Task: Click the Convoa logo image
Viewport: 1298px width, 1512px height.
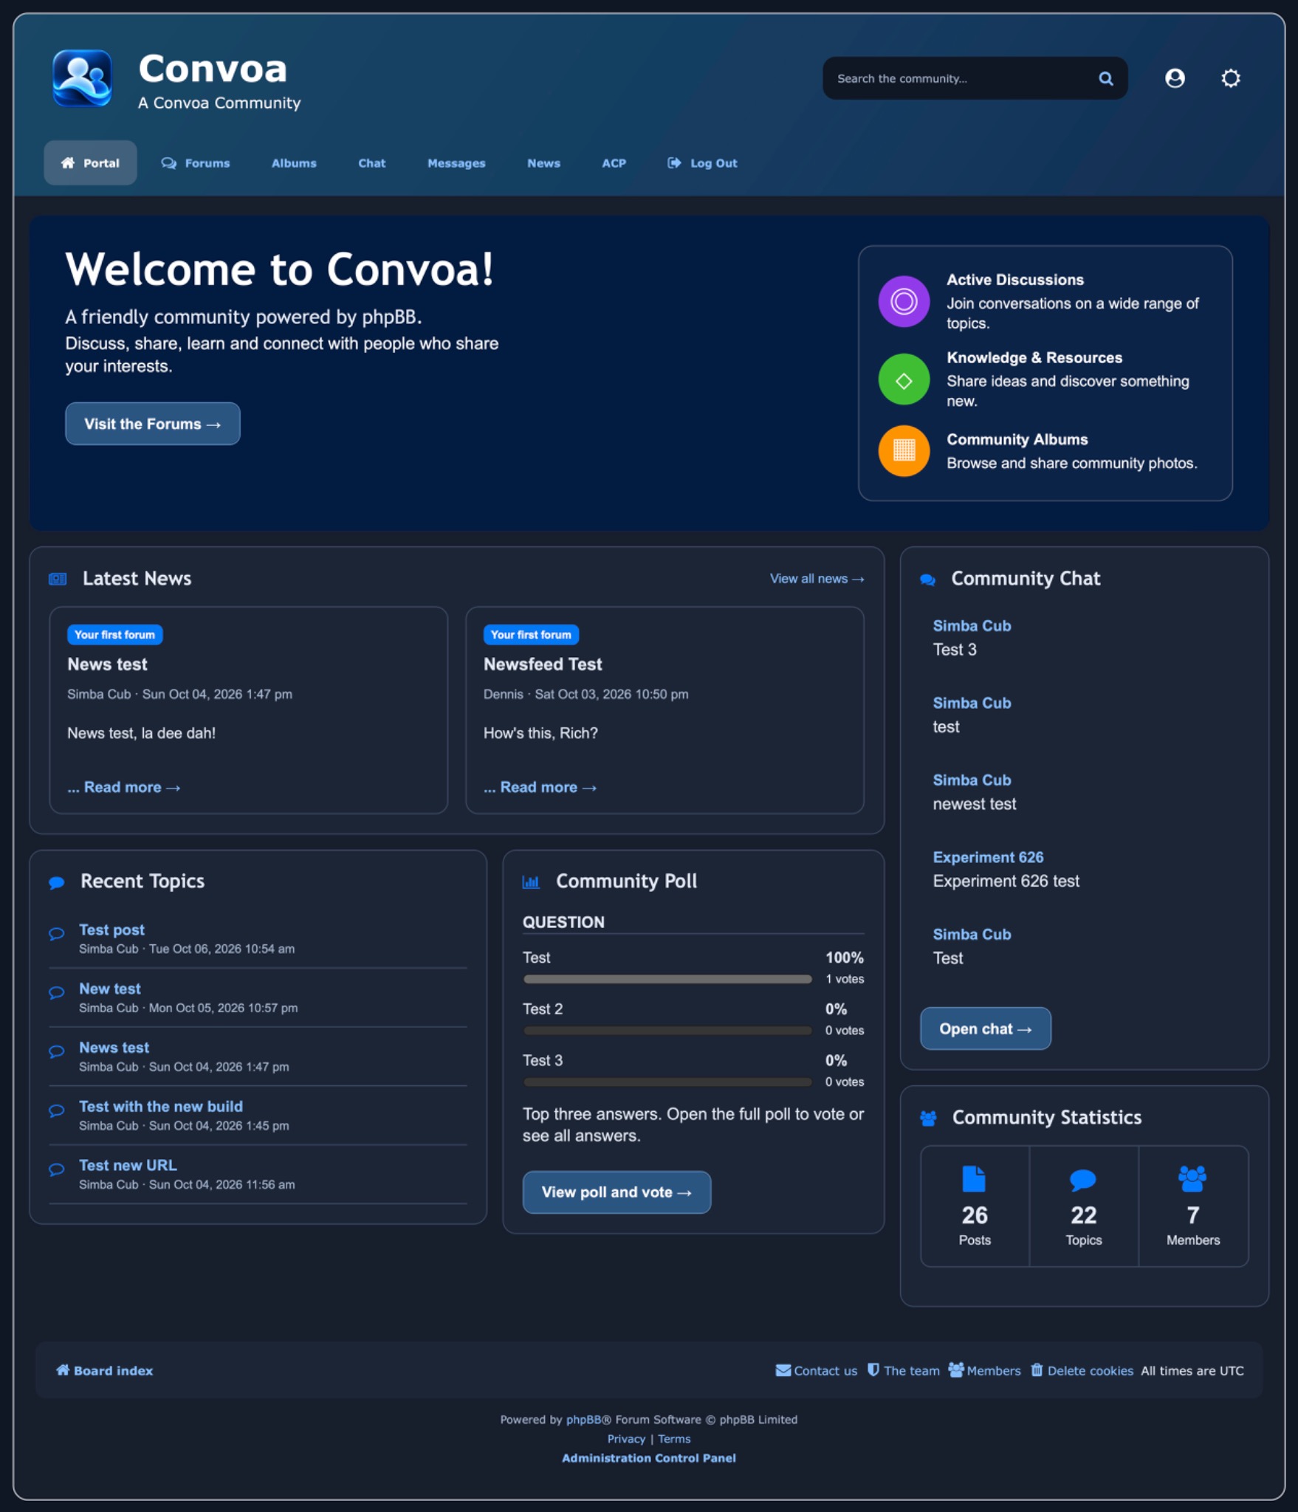Action: coord(82,78)
